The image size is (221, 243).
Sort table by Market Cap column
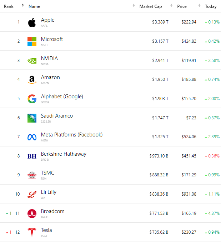(x=151, y=6)
